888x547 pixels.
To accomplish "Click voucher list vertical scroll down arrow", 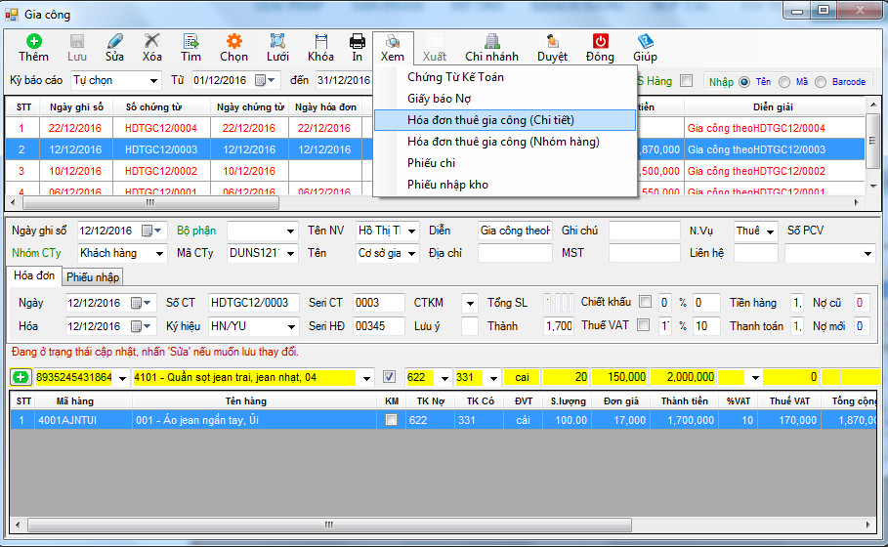I will tap(872, 186).
